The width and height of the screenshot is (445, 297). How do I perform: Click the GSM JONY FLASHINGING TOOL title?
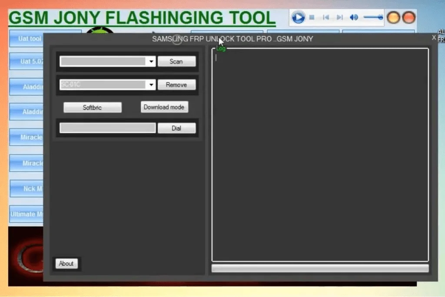[x=142, y=17]
